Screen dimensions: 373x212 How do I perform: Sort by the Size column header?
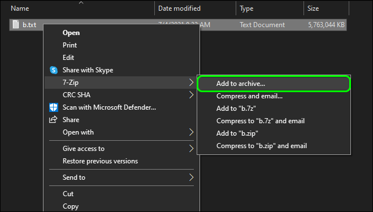coord(313,8)
